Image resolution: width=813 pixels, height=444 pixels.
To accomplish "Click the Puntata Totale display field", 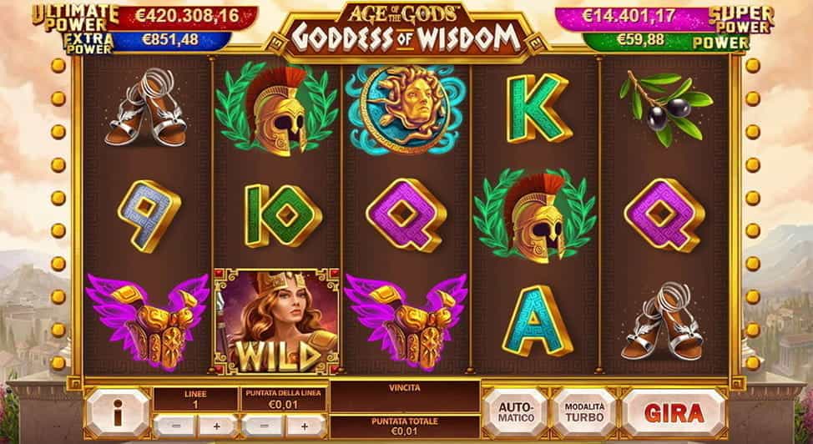I will 405,426.
